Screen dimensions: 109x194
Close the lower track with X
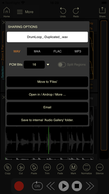[4, 97]
